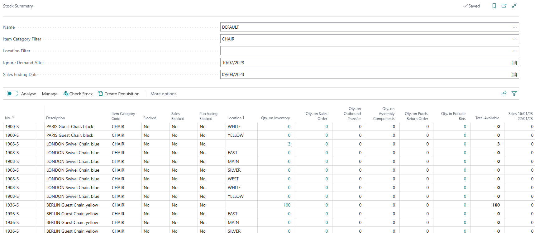Toggle the Analyse mode switch
This screenshot has height=233, width=535.
(12, 93)
